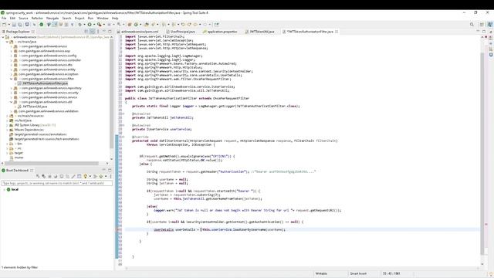Viewport: 494px width, 278px height.
Task: Collapse the airlinewebservice.util package
Action: tap(12, 102)
